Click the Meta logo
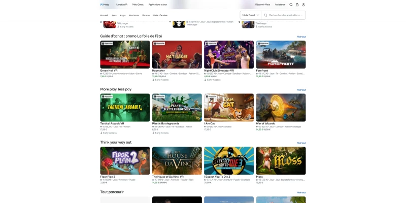Viewport: 406px width, 203px height. [x=105, y=5]
